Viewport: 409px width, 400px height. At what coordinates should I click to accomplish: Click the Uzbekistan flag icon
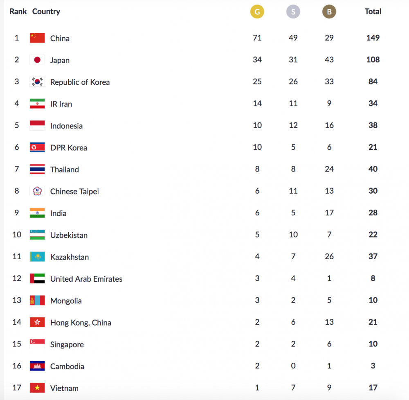(37, 235)
